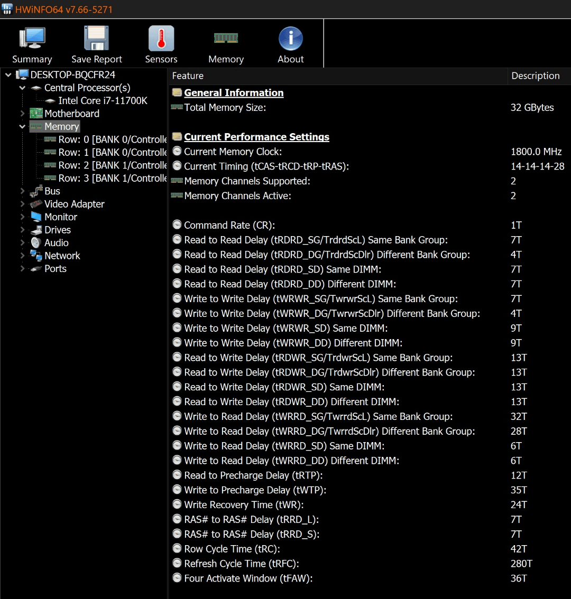Select Row: 1 [BANK 0/Controller memory entry

click(113, 153)
